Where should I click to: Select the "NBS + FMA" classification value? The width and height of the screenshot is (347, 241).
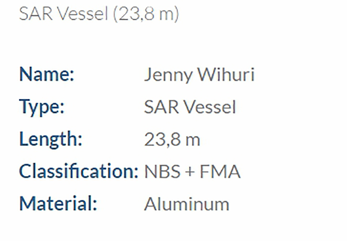192,172
